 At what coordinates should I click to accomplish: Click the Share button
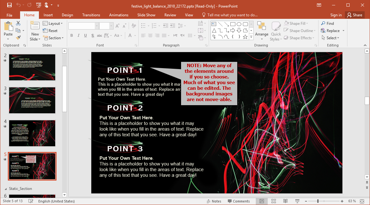click(354, 15)
